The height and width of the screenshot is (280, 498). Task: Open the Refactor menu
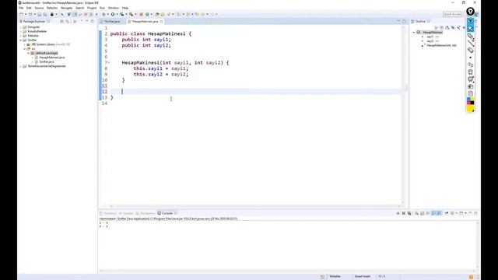tap(52, 8)
